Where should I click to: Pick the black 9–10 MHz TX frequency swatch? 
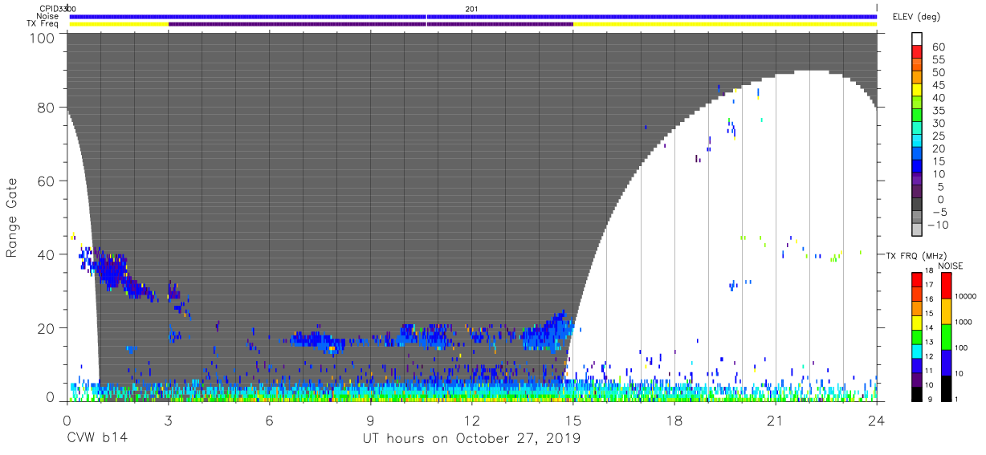(916, 393)
